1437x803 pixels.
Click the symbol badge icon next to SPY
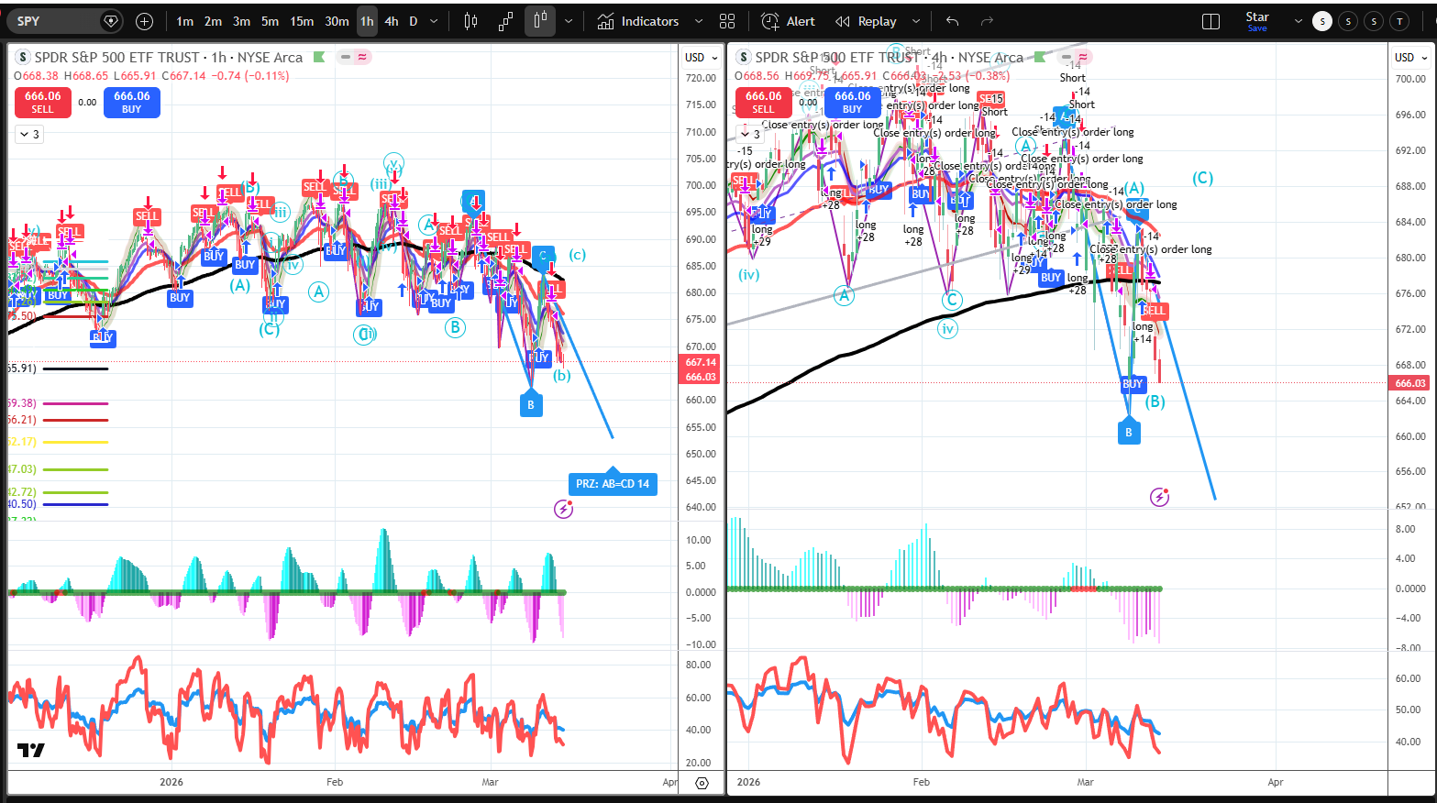point(111,21)
